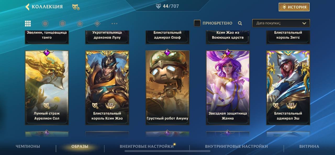Open the Внутриигровые настройки tab
This screenshot has height=155, width=335.
click(x=236, y=146)
